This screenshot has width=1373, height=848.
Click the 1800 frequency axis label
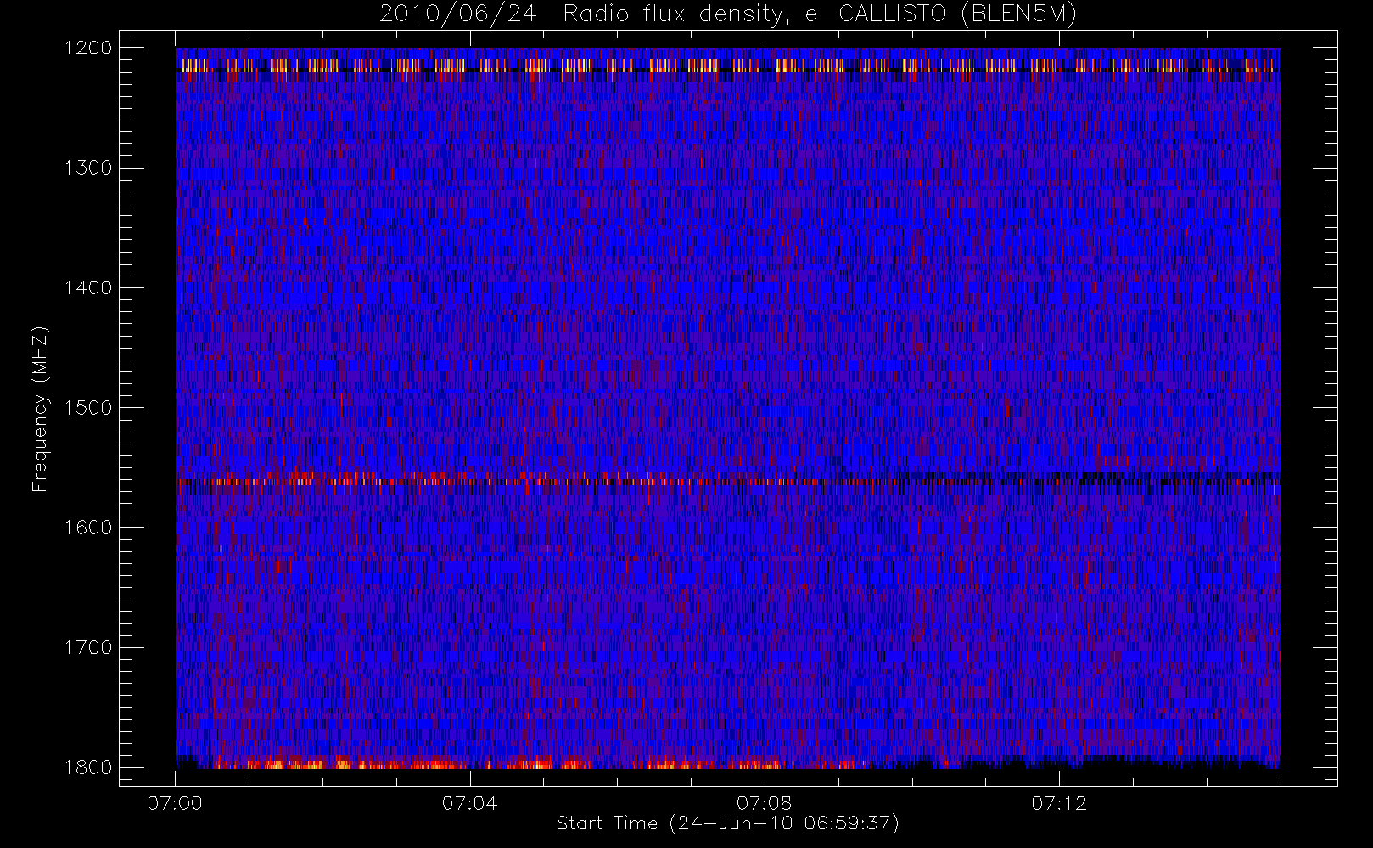point(88,767)
